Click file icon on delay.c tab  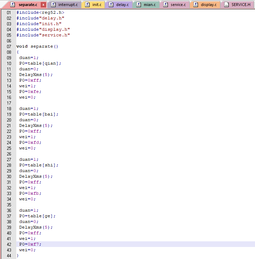pos(111,5)
